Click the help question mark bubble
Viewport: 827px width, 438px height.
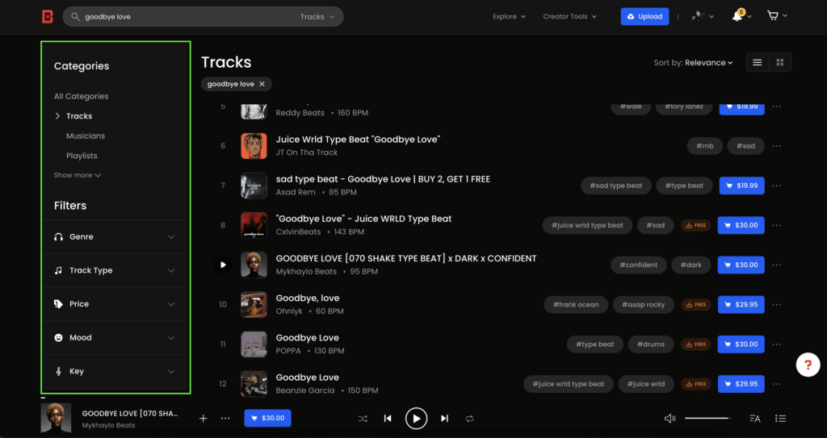tap(808, 365)
